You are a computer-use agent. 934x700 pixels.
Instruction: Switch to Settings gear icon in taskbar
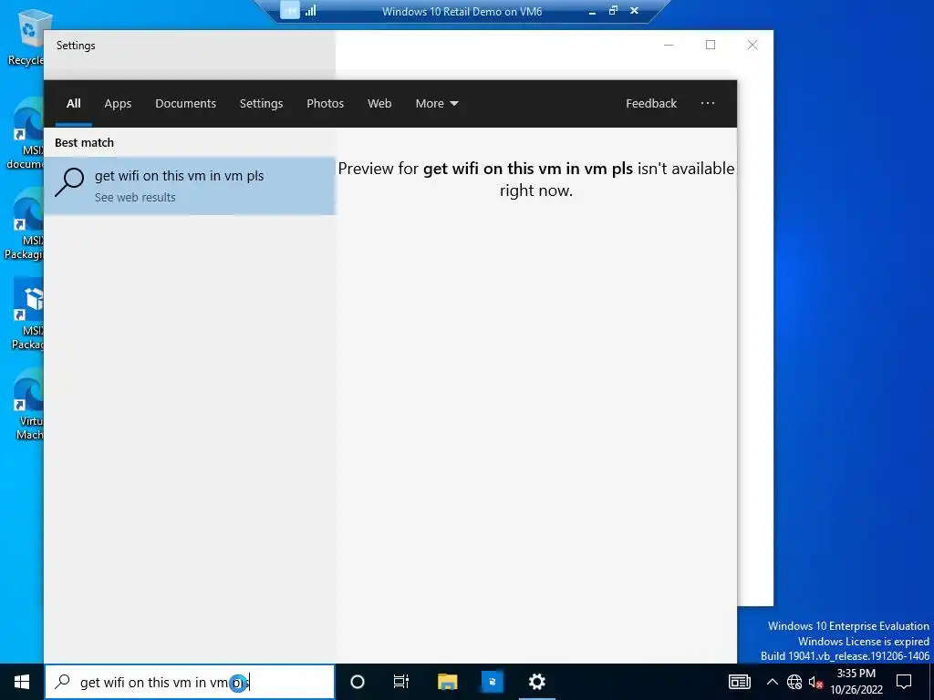tap(536, 682)
